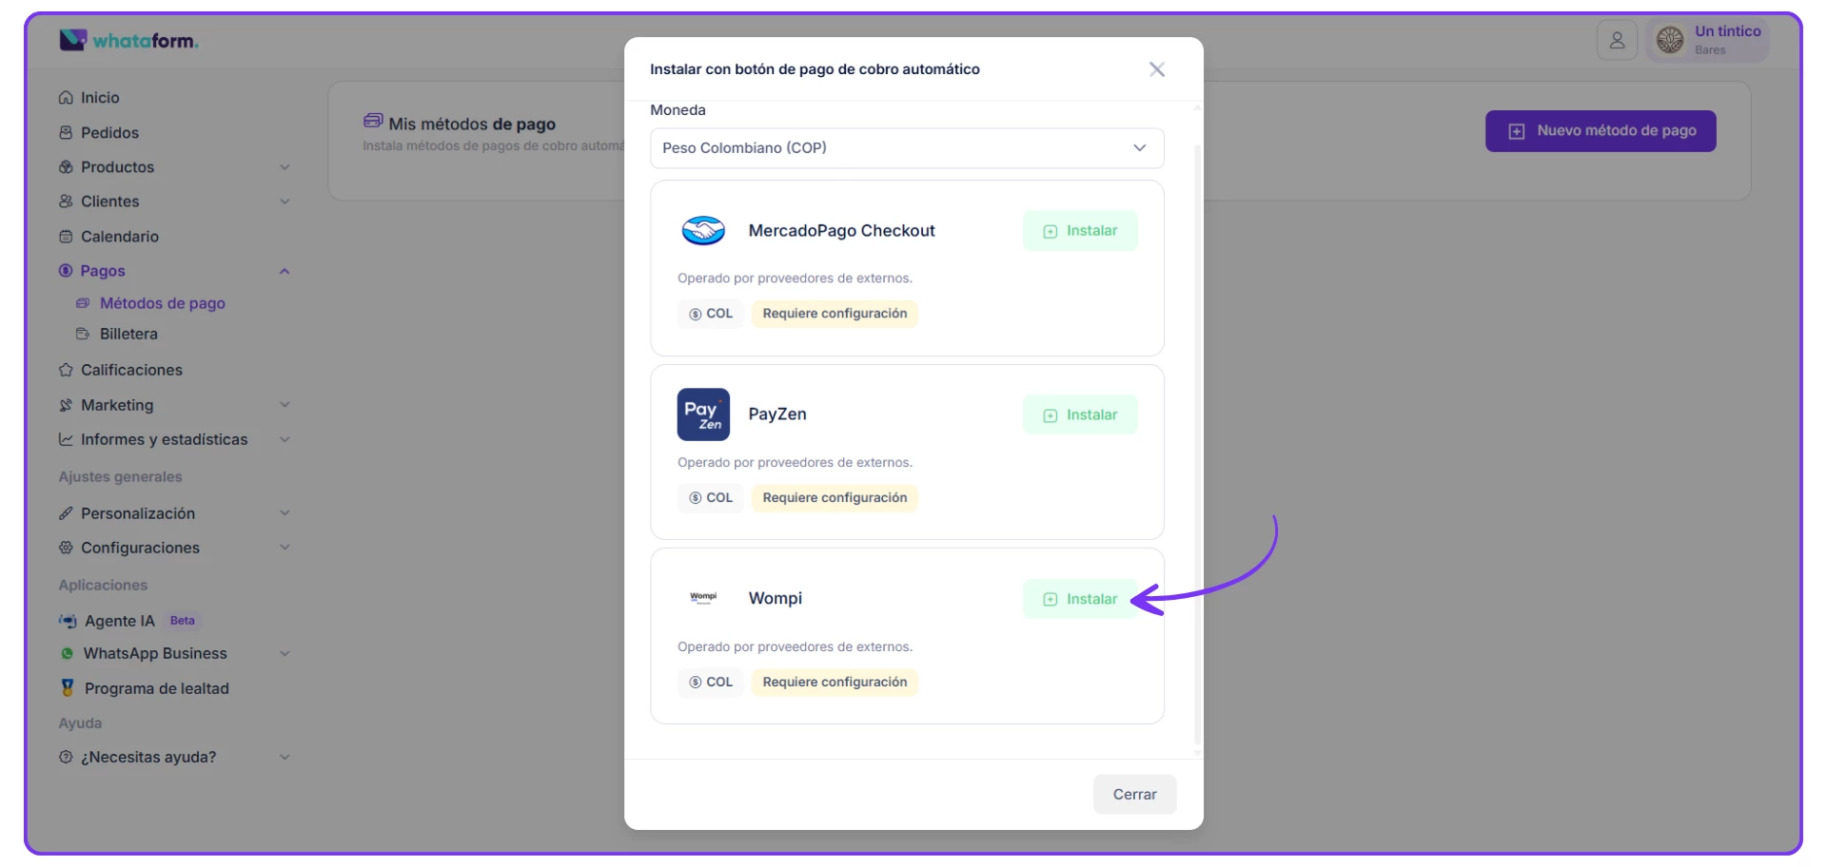Click the Wompi logo icon
This screenshot has height=867, width=1827.
pos(703,598)
